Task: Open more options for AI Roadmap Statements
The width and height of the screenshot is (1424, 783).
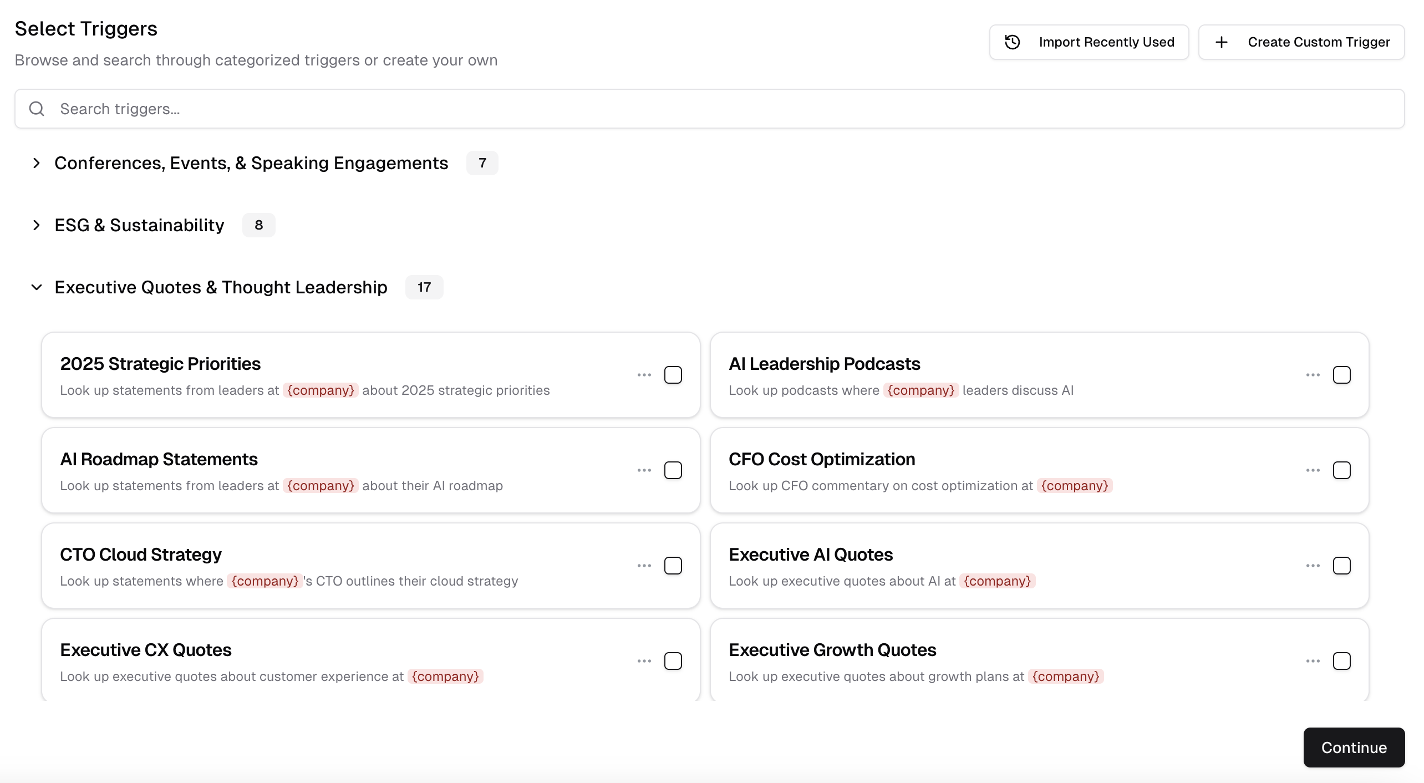Action: tap(644, 470)
